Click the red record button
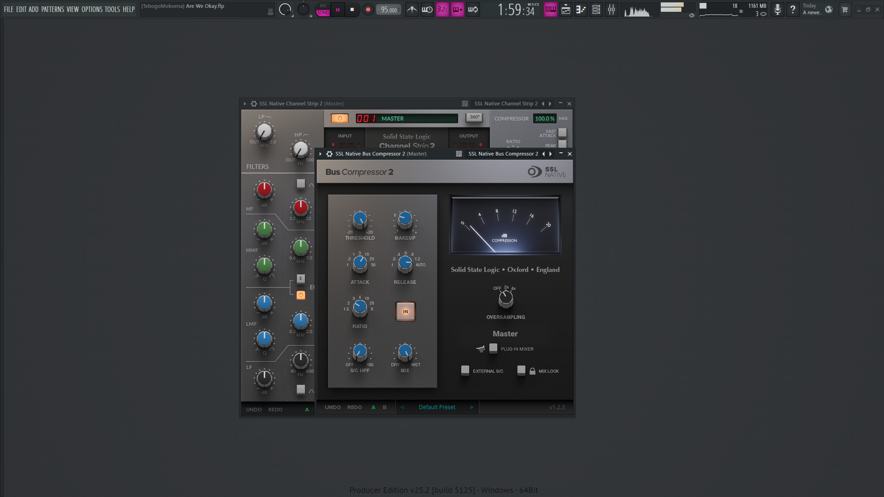Image resolution: width=884 pixels, height=497 pixels. click(x=368, y=9)
